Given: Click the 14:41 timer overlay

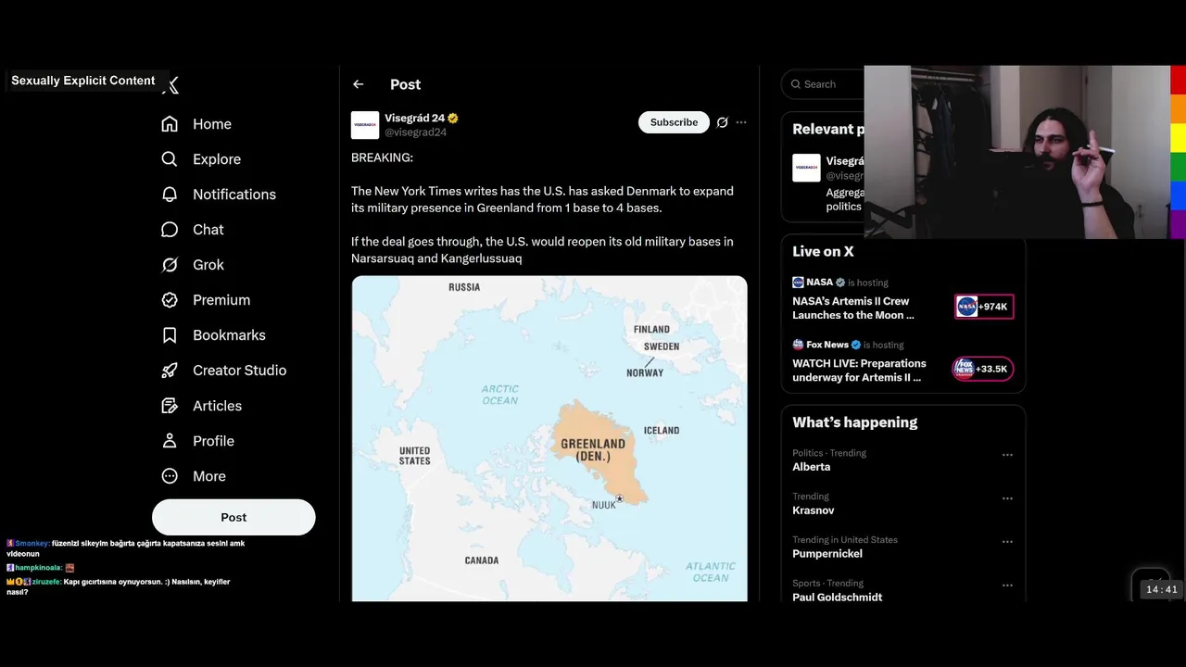Looking at the screenshot, I should (1161, 589).
